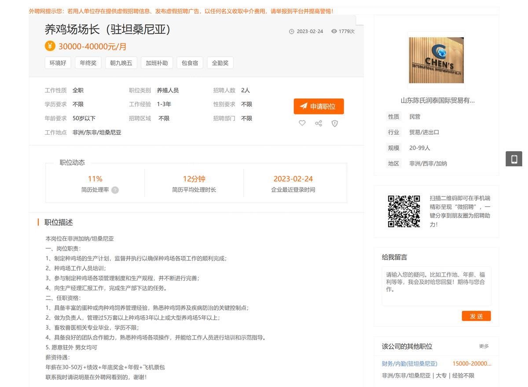Select the 包食宿 benefit tag
This screenshot has height=387, width=528.
pyautogui.click(x=189, y=62)
